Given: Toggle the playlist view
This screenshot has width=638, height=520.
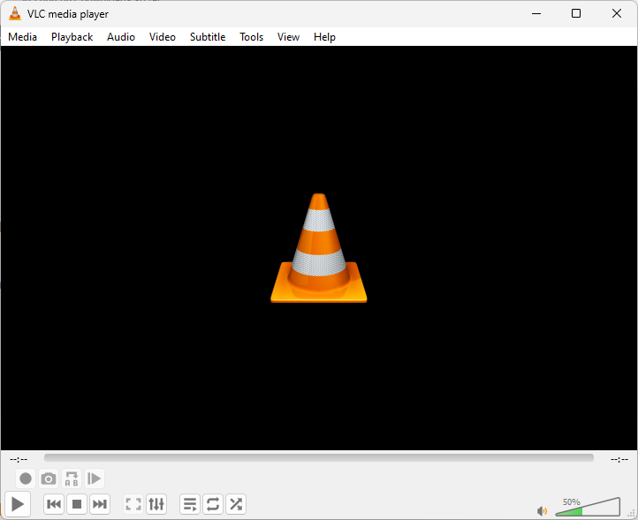Looking at the screenshot, I should (x=190, y=504).
